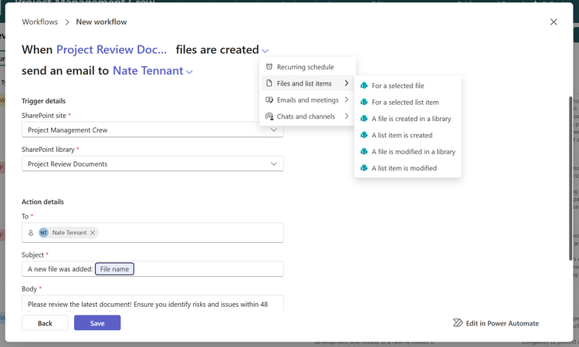The width and height of the screenshot is (579, 347).
Task: Open the Nate Tennant recipient dropdown chevron
Action: click(x=190, y=72)
